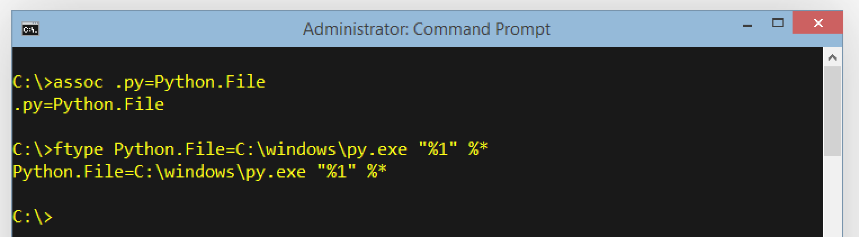Click the empty 'C:\>' prompt at the bottom

click(x=32, y=217)
